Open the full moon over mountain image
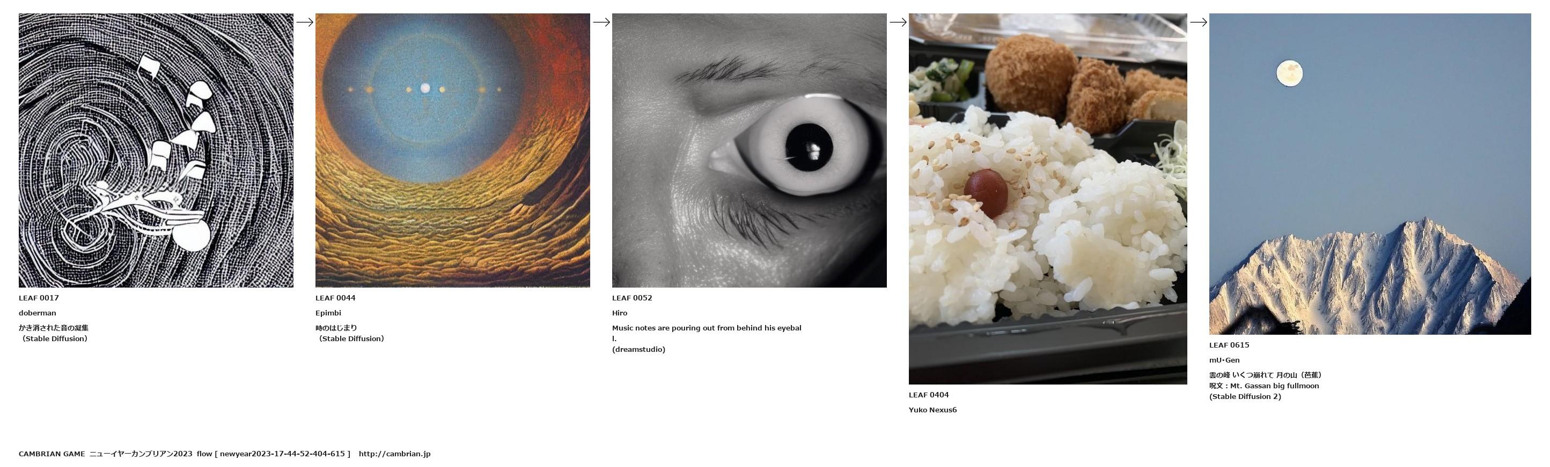 1370,174
